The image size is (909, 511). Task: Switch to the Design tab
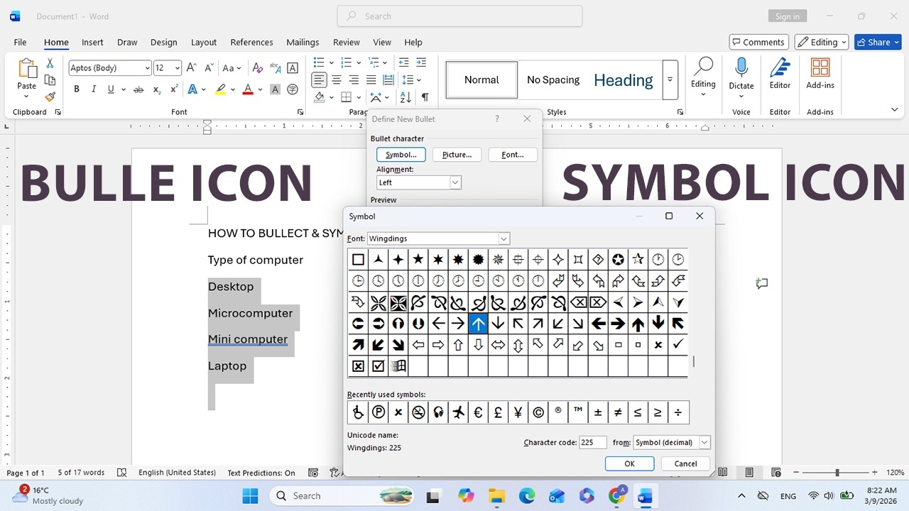(164, 42)
